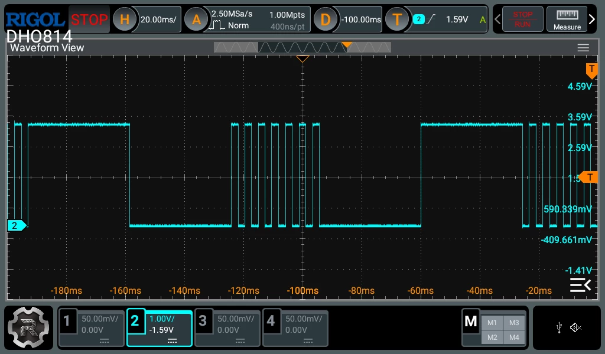The height and width of the screenshot is (354, 605).
Task: Open the Waveform View hamburger menu
Action: pyautogui.click(x=583, y=47)
